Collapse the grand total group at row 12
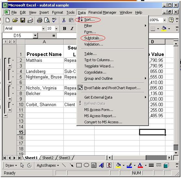 coord(5,116)
